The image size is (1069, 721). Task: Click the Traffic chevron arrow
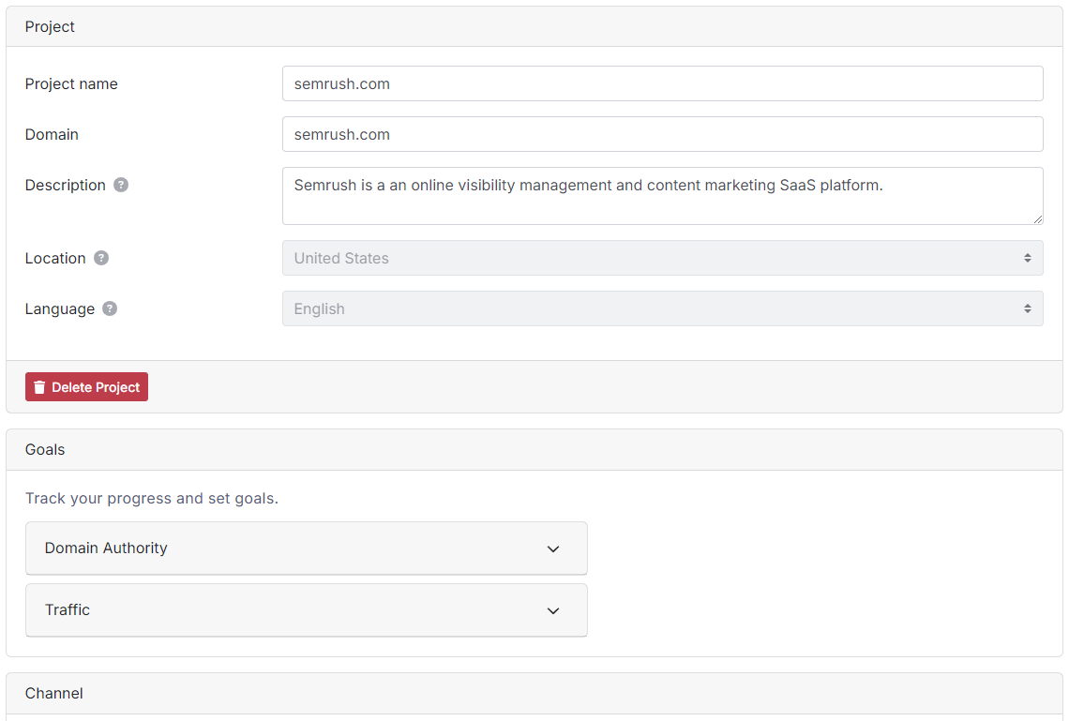(553, 610)
